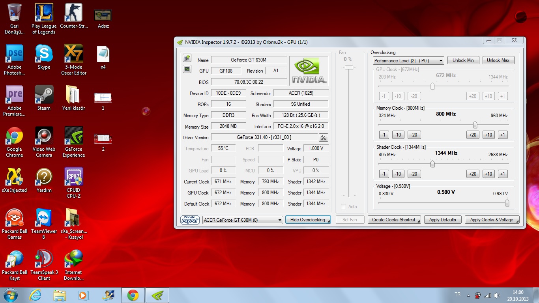The height and width of the screenshot is (303, 539).
Task: Increase Memory Clock by 10 MHz
Action: click(x=488, y=135)
